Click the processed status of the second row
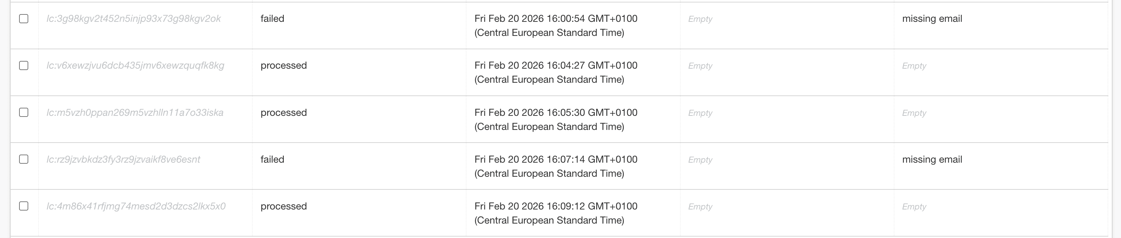The image size is (1121, 238). coord(284,65)
